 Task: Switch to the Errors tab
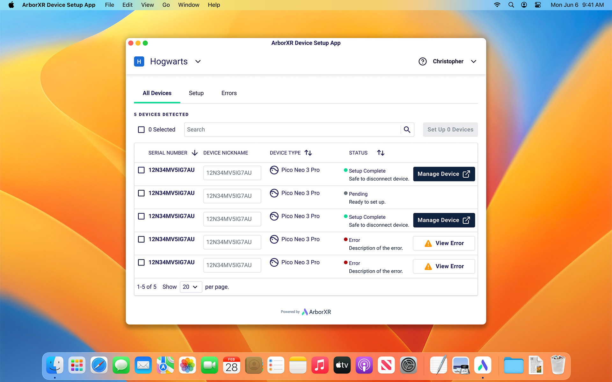pyautogui.click(x=229, y=93)
